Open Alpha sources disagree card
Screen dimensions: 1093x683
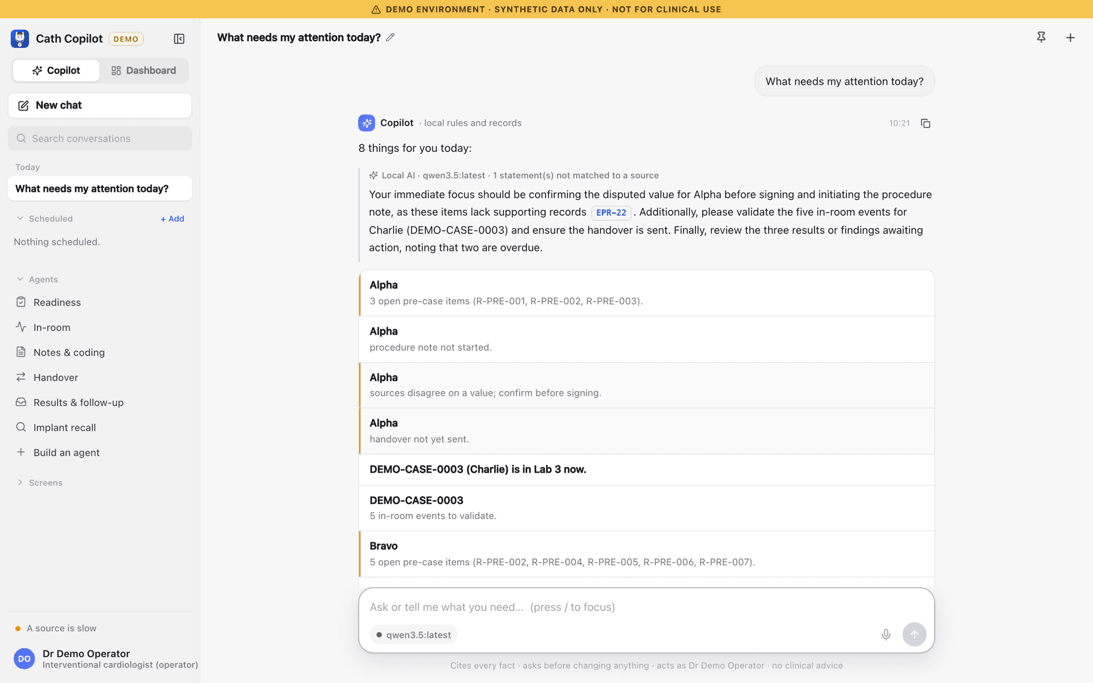tap(647, 385)
